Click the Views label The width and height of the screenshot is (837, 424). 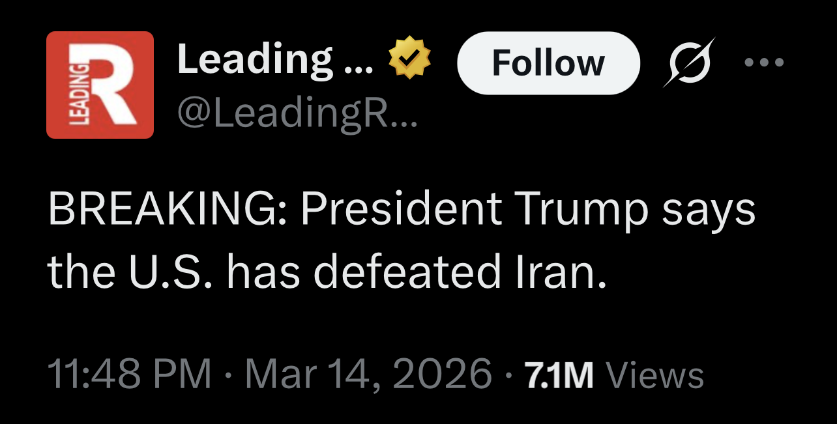click(x=654, y=376)
